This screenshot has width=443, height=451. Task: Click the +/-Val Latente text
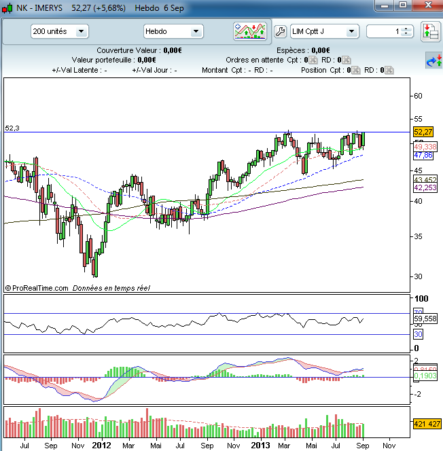tap(79, 70)
